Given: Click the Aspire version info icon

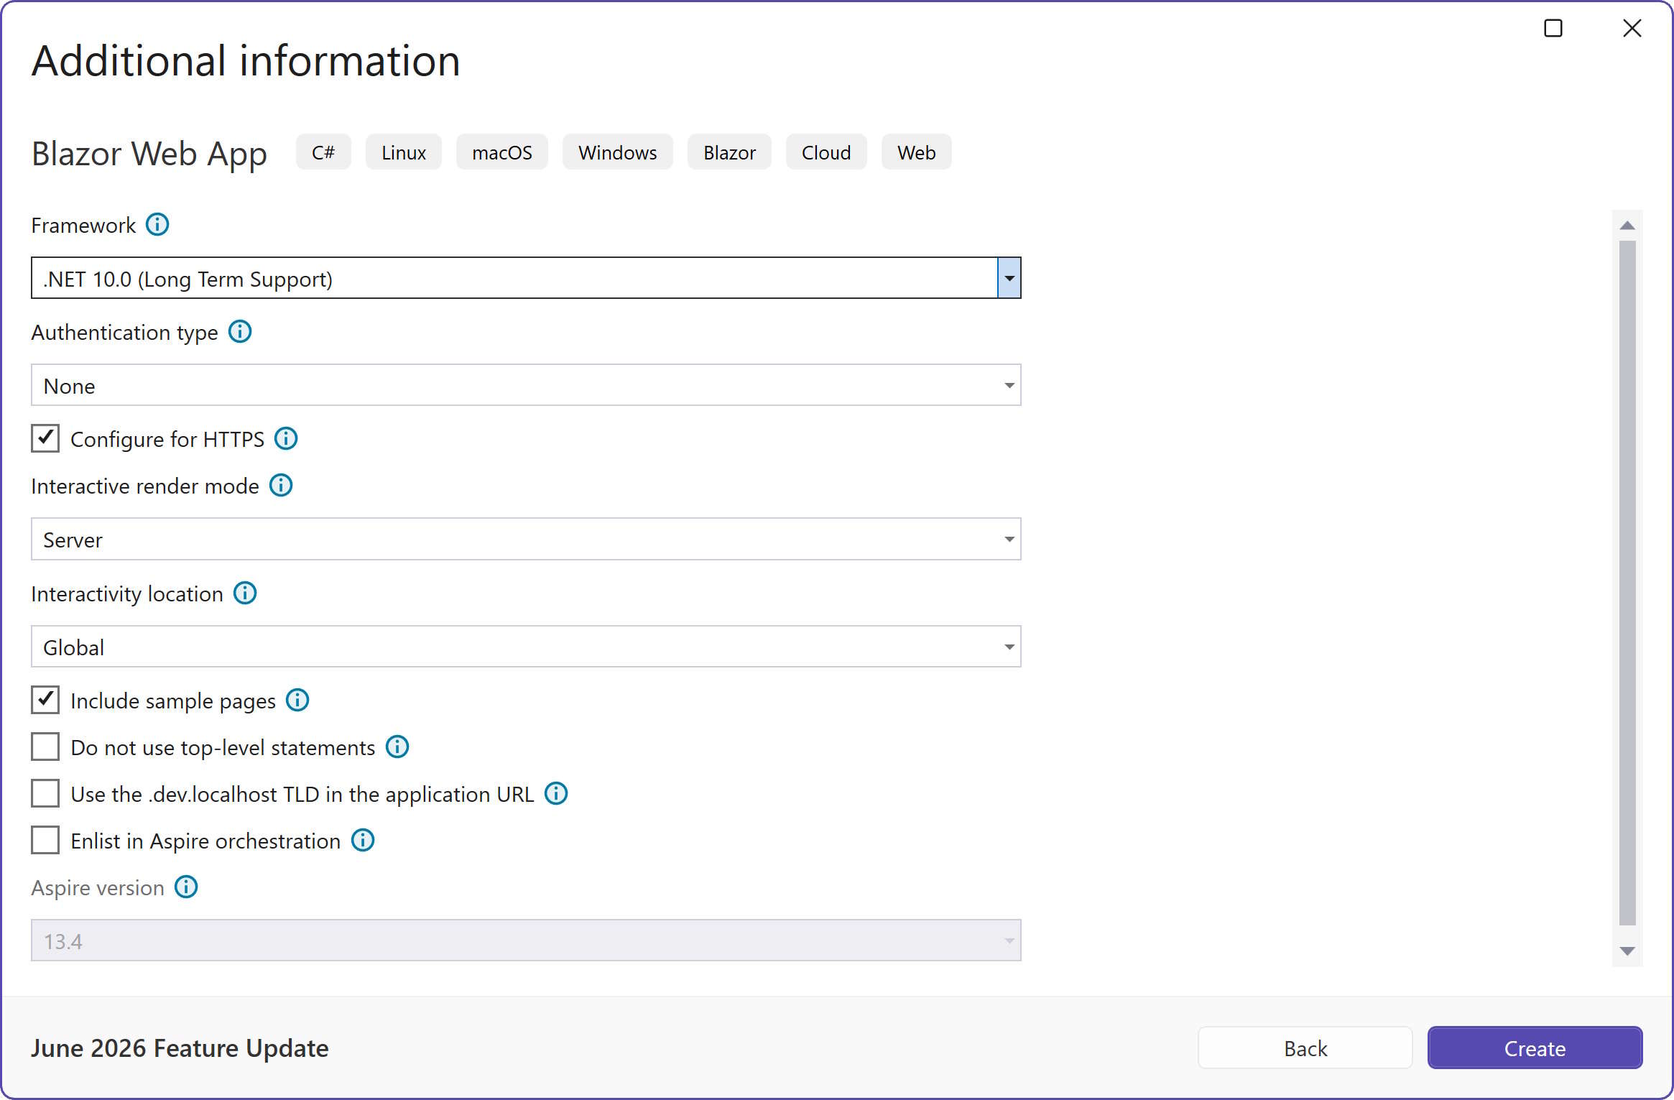Looking at the screenshot, I should 186,887.
